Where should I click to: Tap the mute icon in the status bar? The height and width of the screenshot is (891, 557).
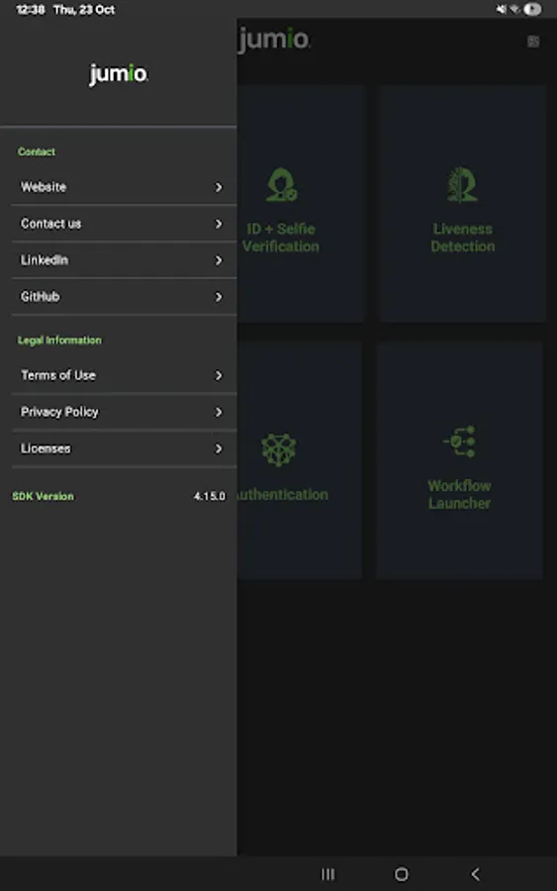click(502, 9)
